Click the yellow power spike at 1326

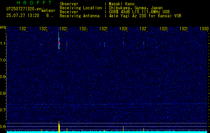pos(123,130)
